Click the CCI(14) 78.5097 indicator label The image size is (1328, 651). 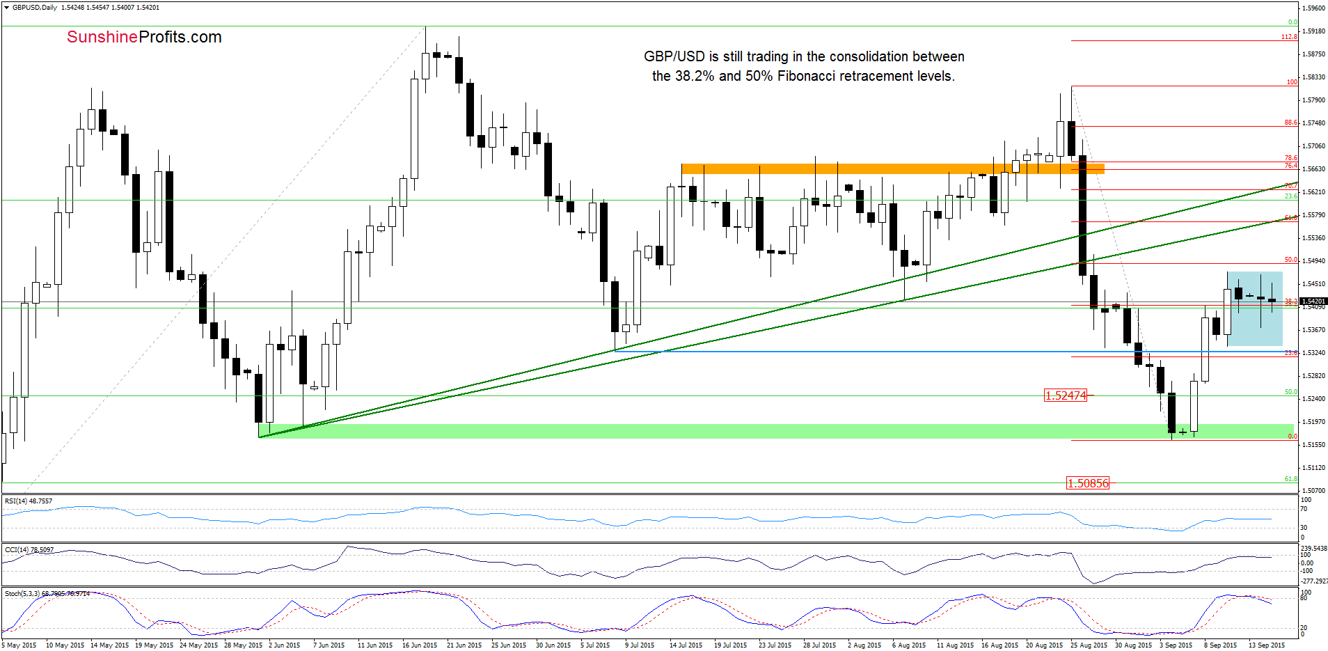29,550
